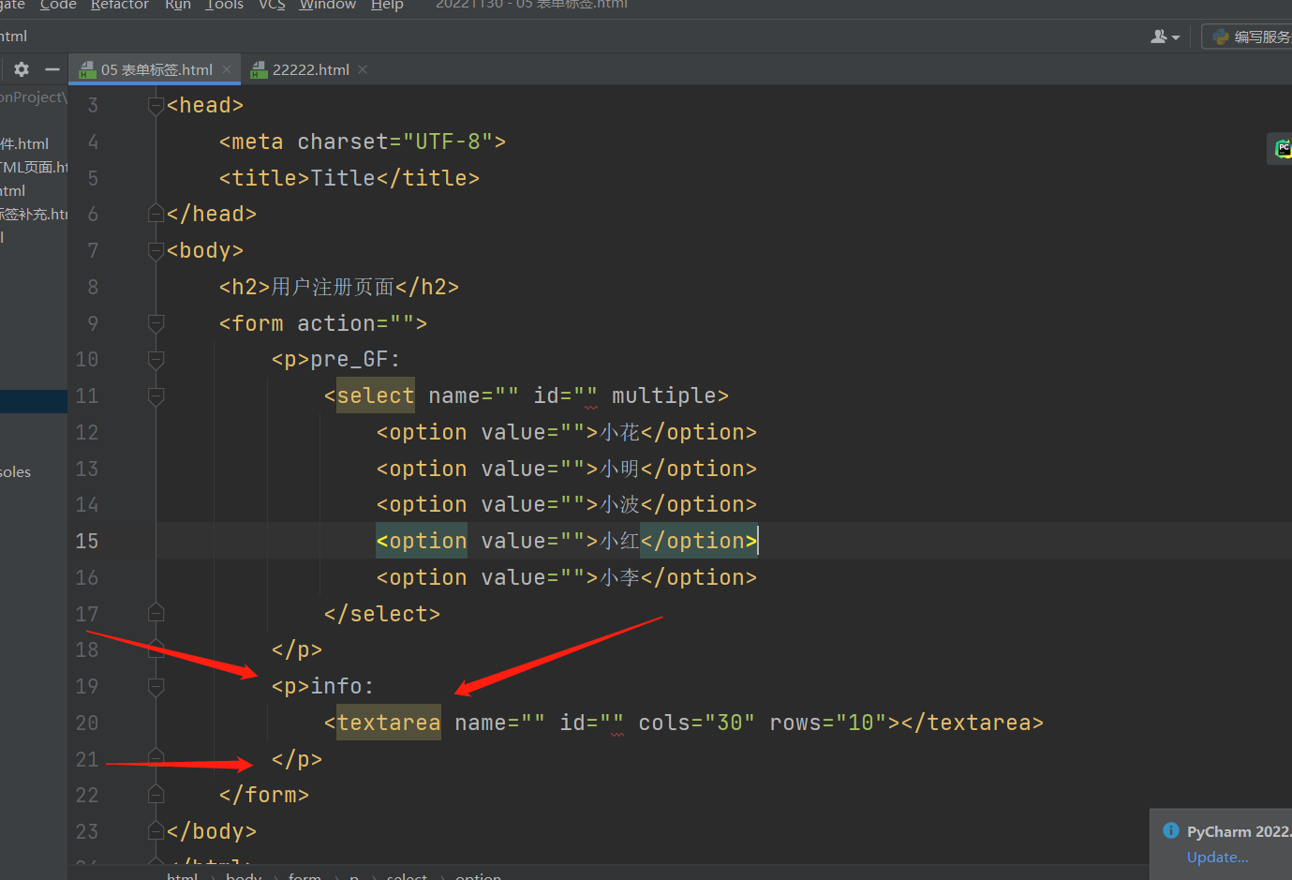Hide the project panel with the minus icon
This screenshot has height=880, width=1292.
point(52,69)
